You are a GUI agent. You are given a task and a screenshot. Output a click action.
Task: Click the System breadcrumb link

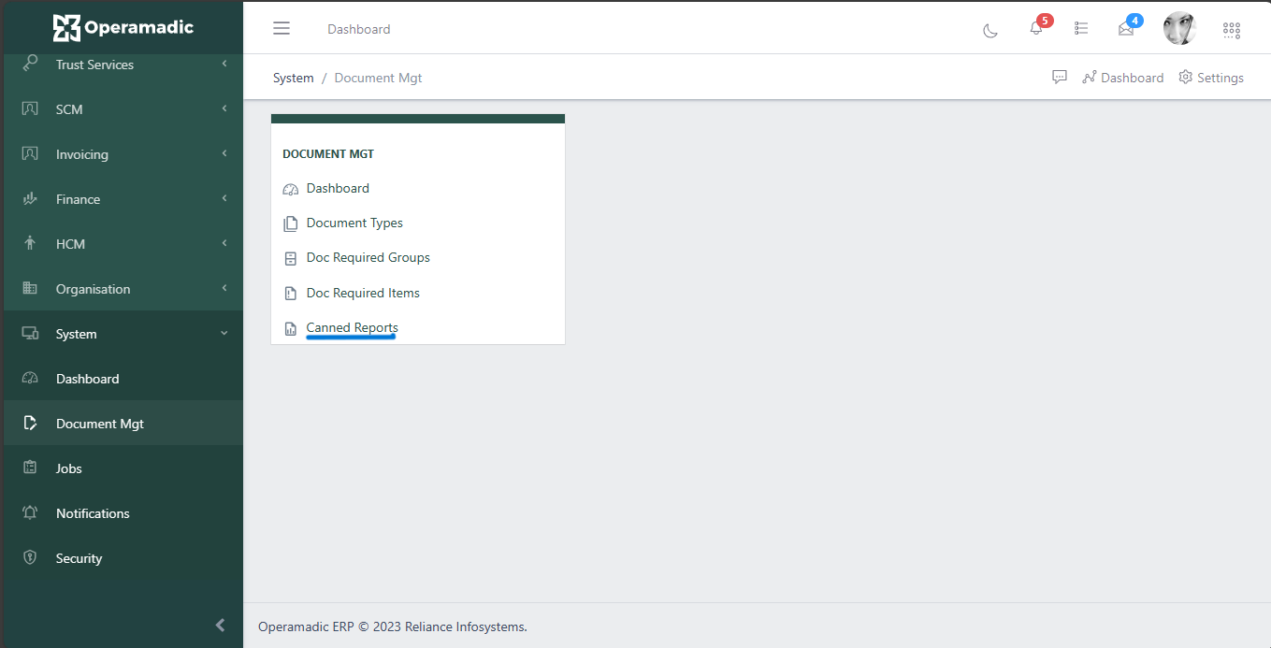coord(294,78)
